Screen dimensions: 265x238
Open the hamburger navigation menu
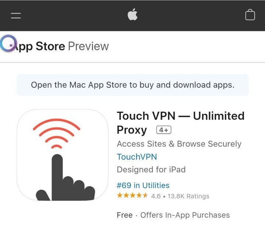click(16, 15)
